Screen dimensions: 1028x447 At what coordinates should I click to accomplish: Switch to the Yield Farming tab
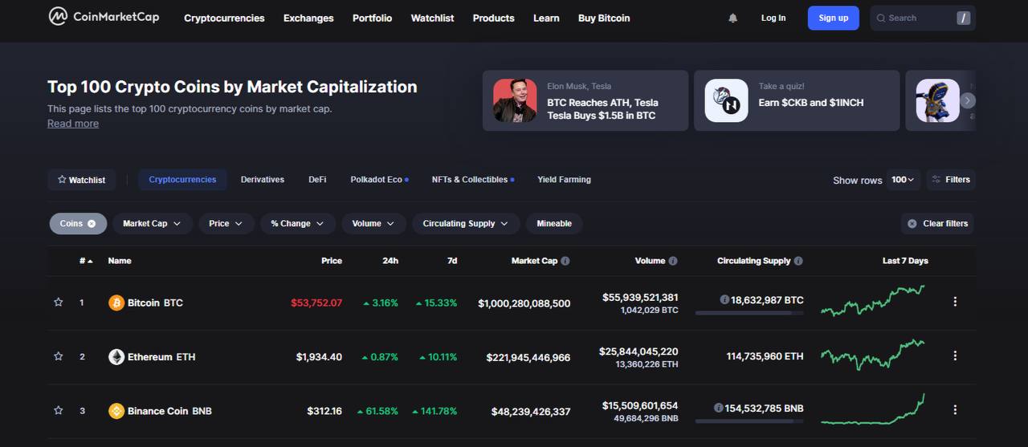[x=564, y=180]
